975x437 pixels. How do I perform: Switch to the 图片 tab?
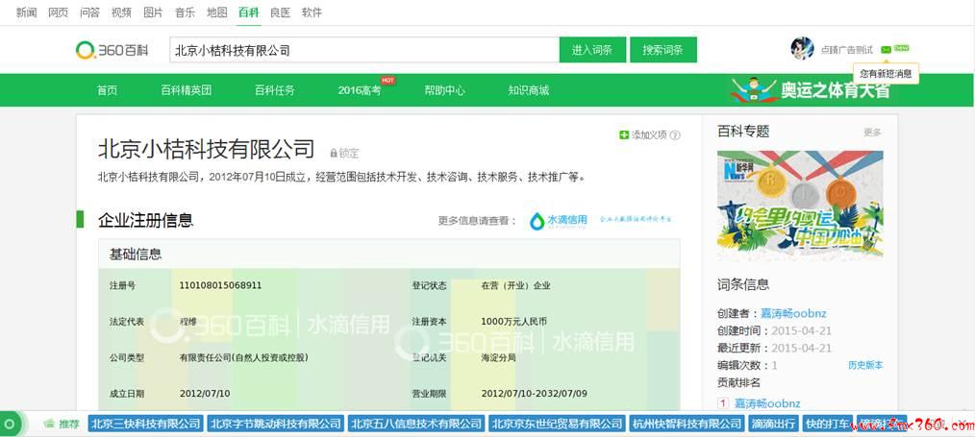coord(153,12)
